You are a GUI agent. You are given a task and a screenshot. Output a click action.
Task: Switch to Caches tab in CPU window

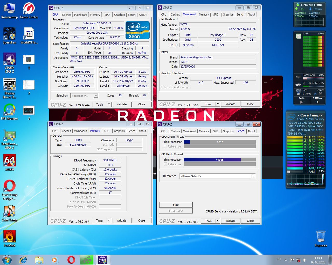point(66,15)
